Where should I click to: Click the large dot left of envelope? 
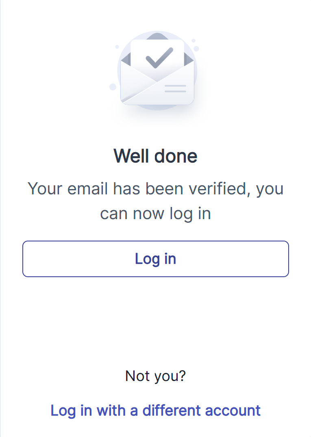[113, 87]
